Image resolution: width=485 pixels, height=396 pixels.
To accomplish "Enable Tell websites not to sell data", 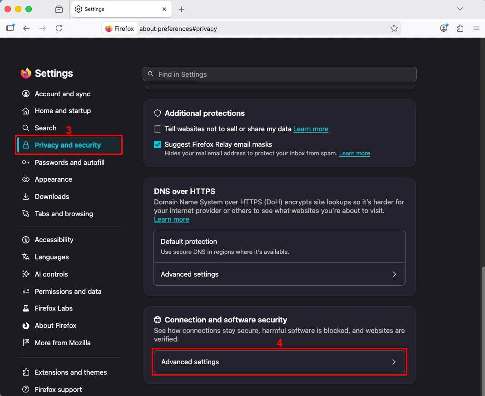I will point(158,129).
